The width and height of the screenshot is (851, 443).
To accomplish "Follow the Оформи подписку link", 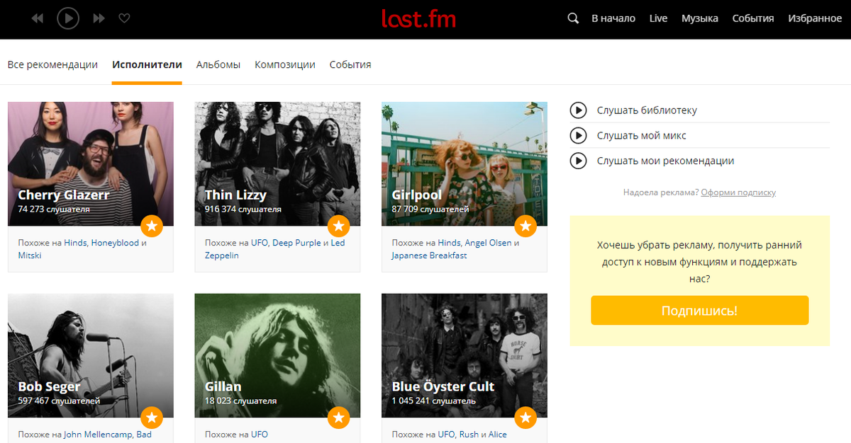I will (738, 192).
